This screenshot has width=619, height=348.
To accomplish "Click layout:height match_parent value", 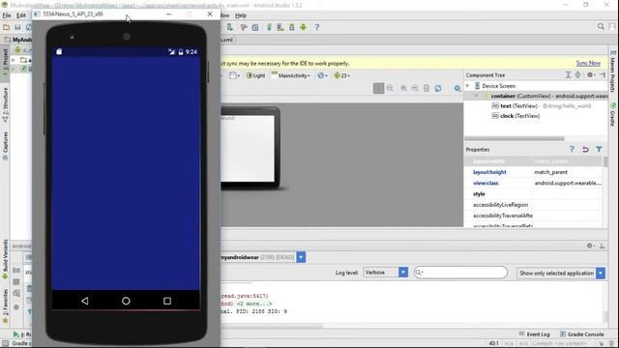I will click(550, 172).
